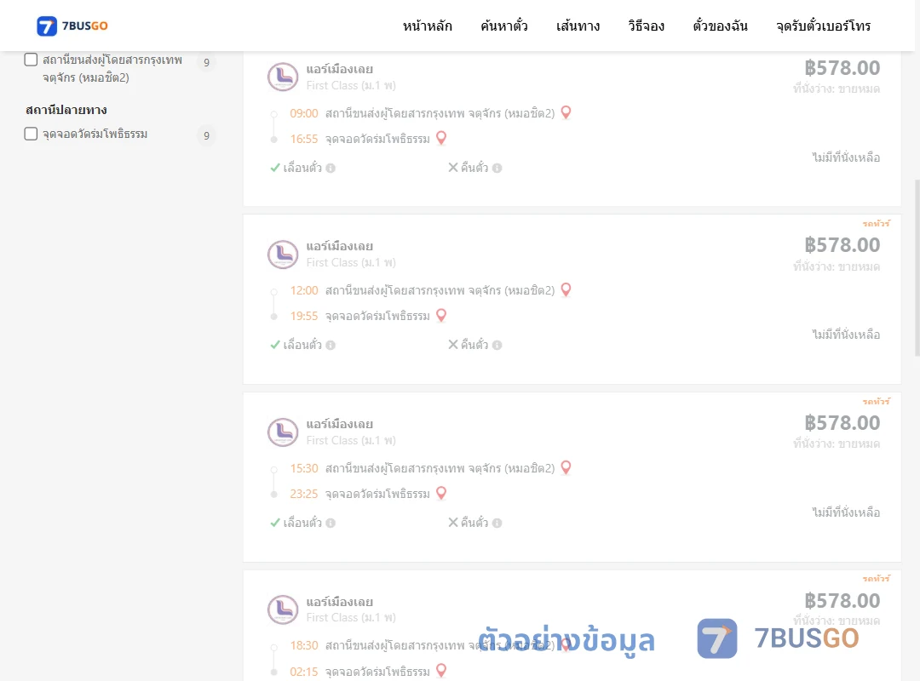This screenshot has width=920, height=681.
Task: Open map pin for 02:15 arrival stop
Action: coord(441,671)
